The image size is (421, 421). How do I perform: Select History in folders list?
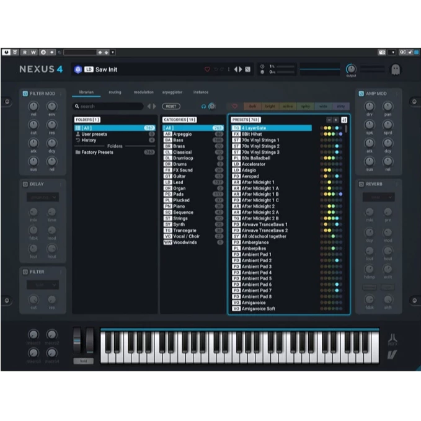click(115, 140)
